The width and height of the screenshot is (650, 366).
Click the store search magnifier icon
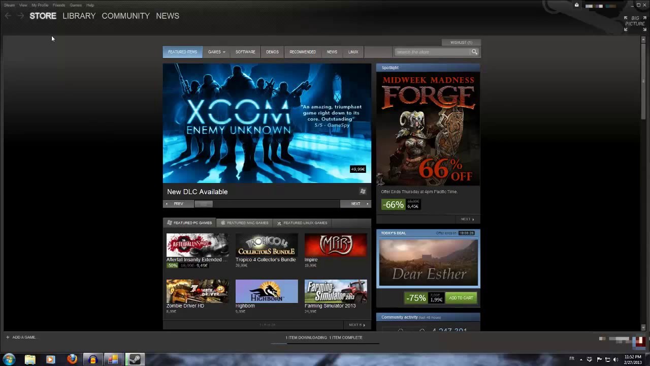[x=474, y=52]
